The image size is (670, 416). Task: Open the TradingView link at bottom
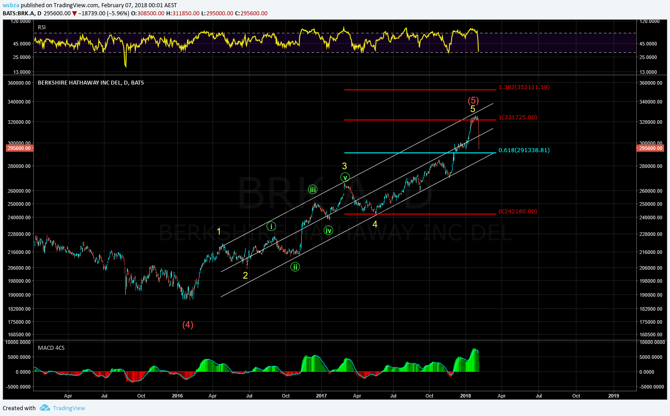(x=69, y=408)
